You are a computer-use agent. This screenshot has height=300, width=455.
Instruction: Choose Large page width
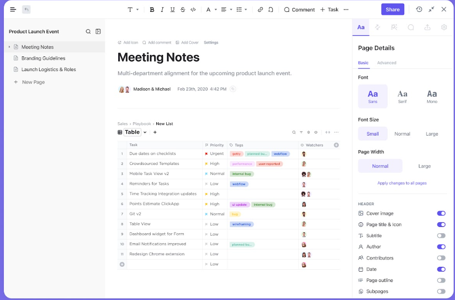[424, 166]
